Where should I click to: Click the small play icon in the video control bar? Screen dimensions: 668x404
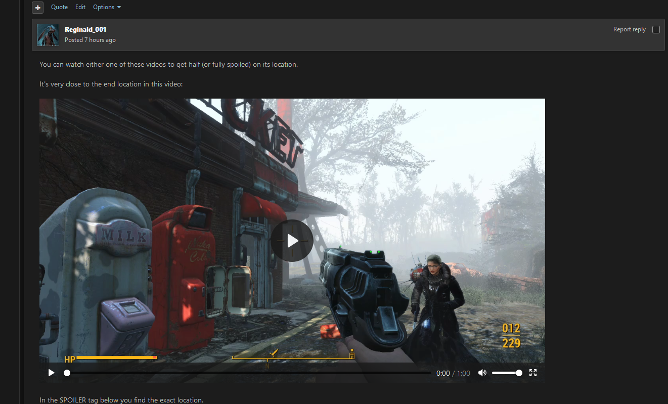[51, 373]
